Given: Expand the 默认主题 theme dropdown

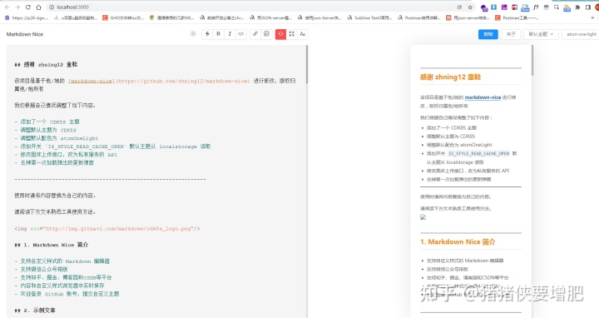Looking at the screenshot, I should pos(541,34).
